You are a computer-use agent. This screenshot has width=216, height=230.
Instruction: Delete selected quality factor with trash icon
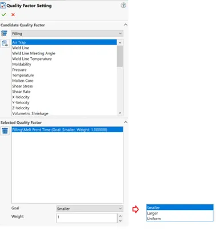click(x=5, y=131)
